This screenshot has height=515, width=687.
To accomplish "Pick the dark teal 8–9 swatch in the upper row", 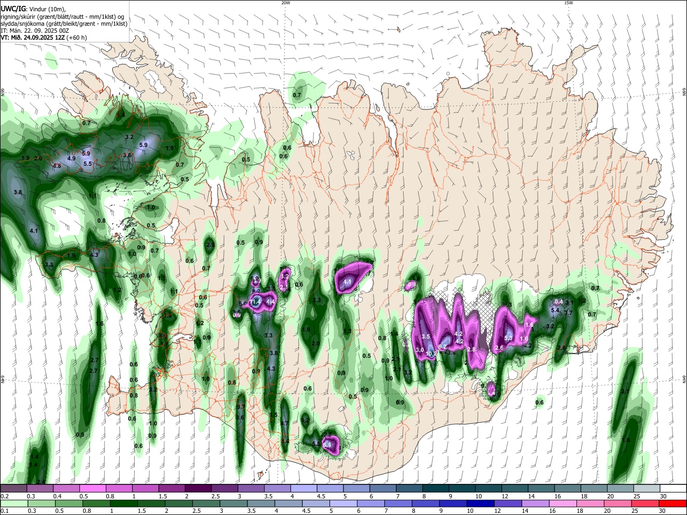I will pos(436,489).
